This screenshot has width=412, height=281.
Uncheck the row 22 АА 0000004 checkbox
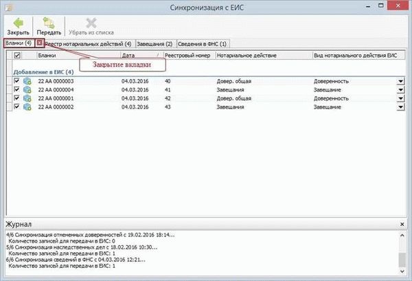point(16,89)
